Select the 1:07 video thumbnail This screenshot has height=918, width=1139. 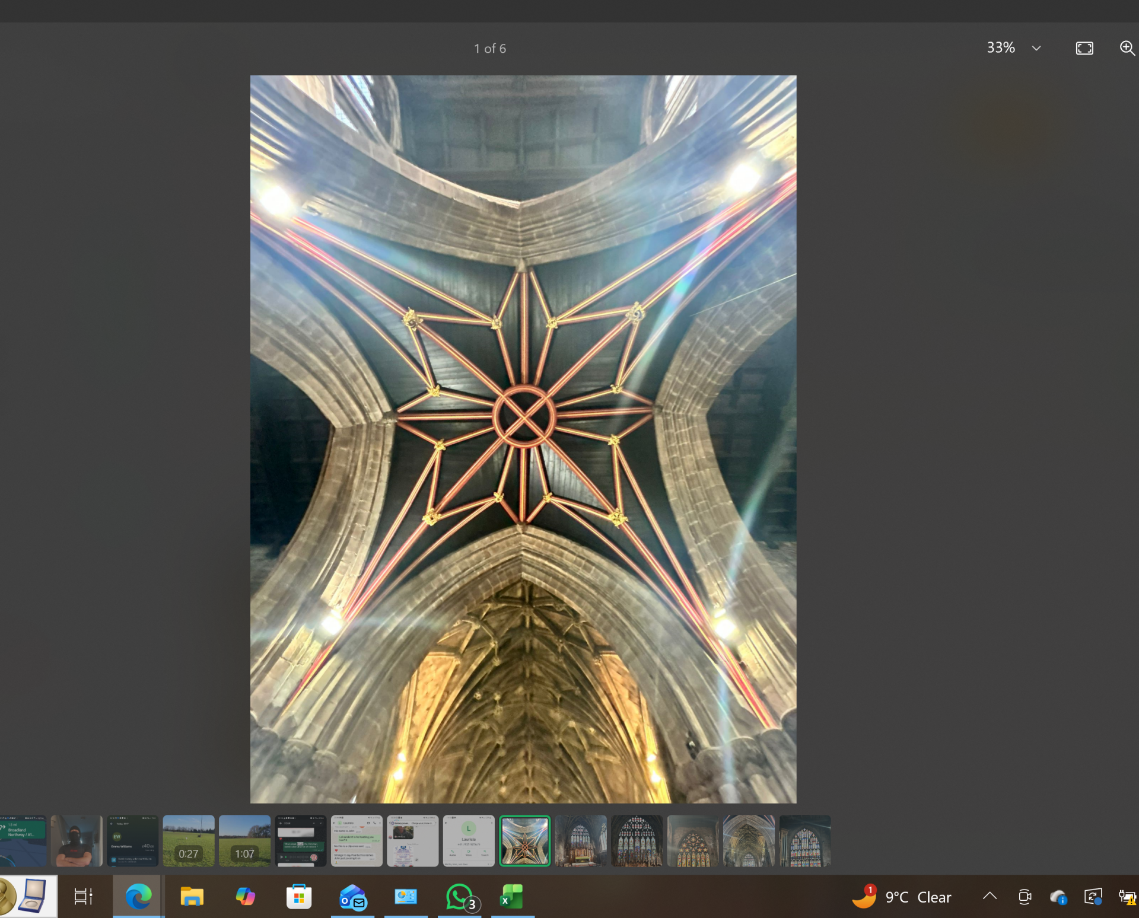pos(244,840)
